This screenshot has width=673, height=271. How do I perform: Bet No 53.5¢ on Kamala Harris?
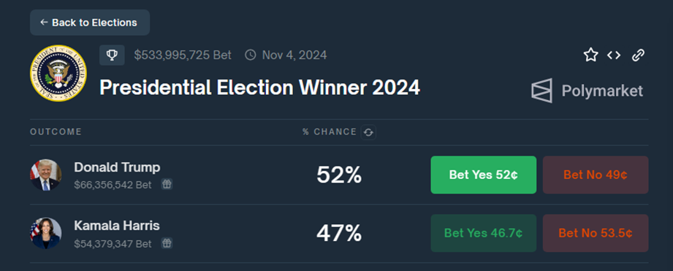(x=596, y=233)
